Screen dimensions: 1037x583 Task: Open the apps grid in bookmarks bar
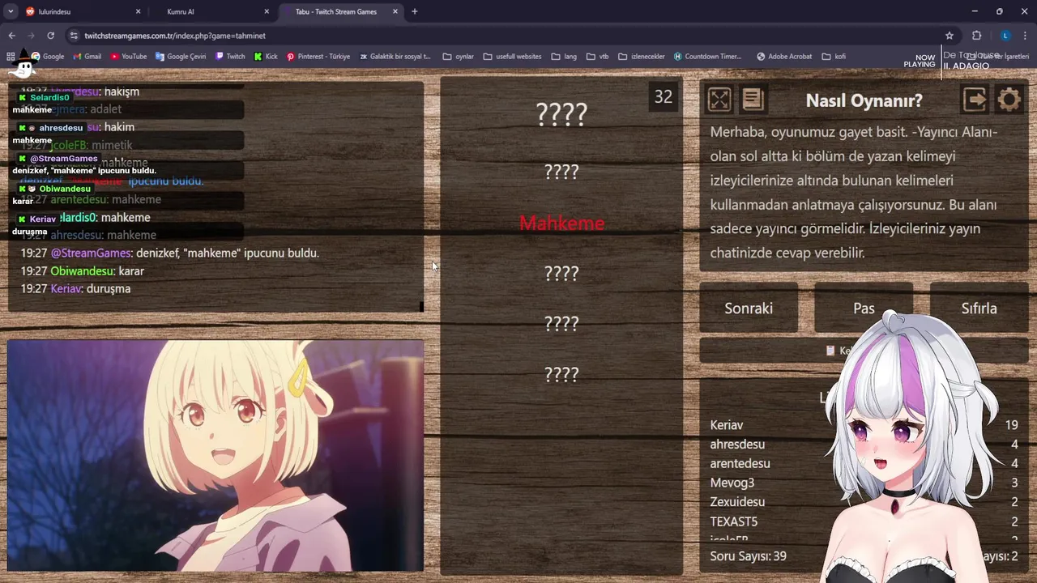11,57
